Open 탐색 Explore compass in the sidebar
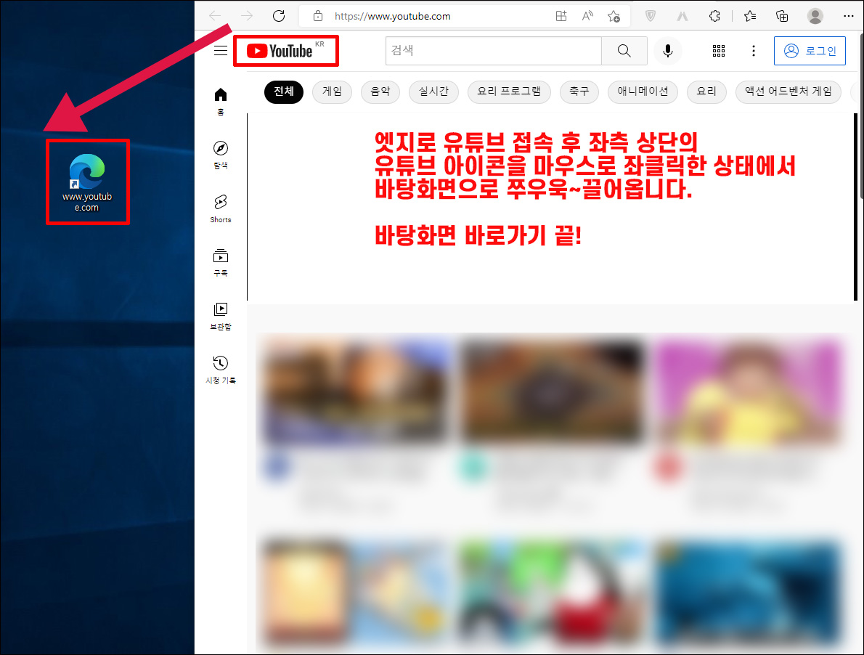The width and height of the screenshot is (864, 655). click(221, 155)
